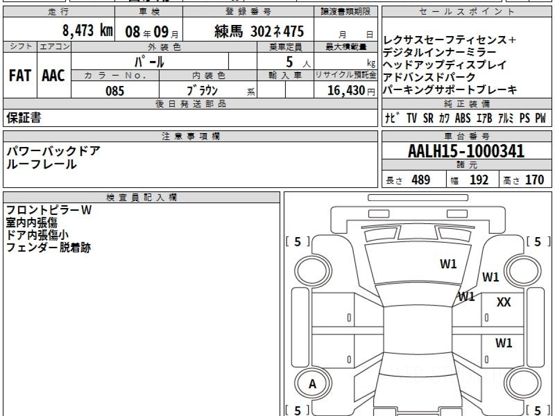The image size is (555, 416).
Task: Click the 諸元 section header
Action: (467, 165)
